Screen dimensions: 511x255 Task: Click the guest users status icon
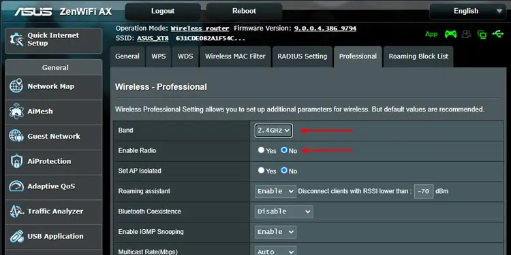tap(466, 34)
